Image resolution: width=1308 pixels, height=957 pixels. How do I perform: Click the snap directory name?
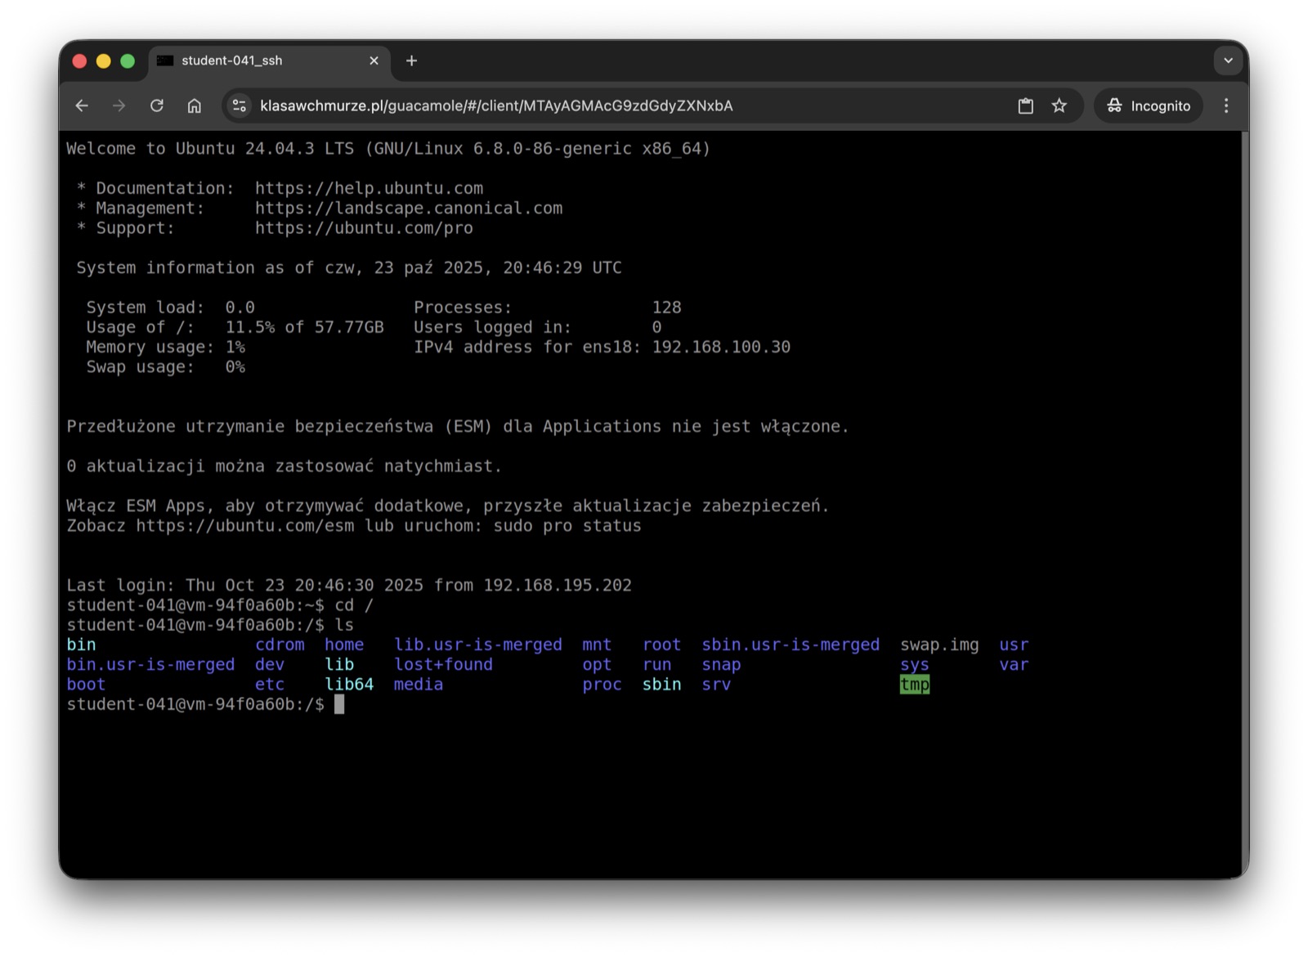click(721, 665)
